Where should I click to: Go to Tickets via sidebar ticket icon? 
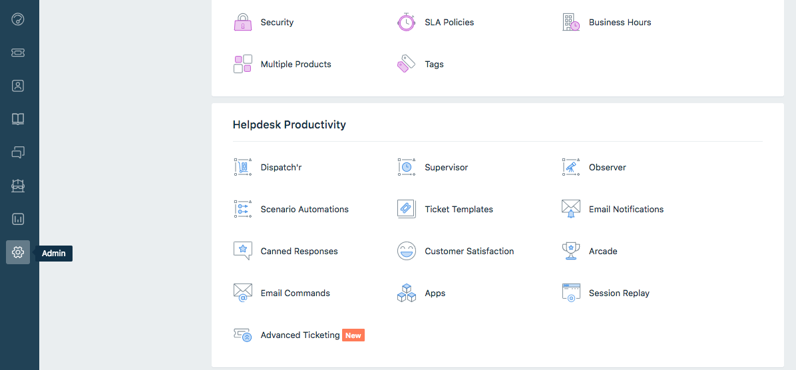[18, 53]
